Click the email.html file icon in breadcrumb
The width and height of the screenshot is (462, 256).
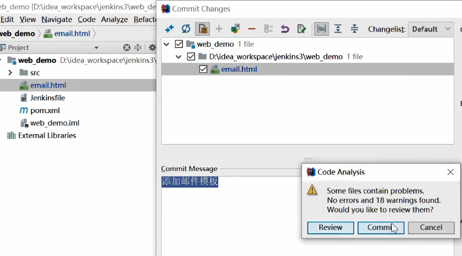(48, 34)
